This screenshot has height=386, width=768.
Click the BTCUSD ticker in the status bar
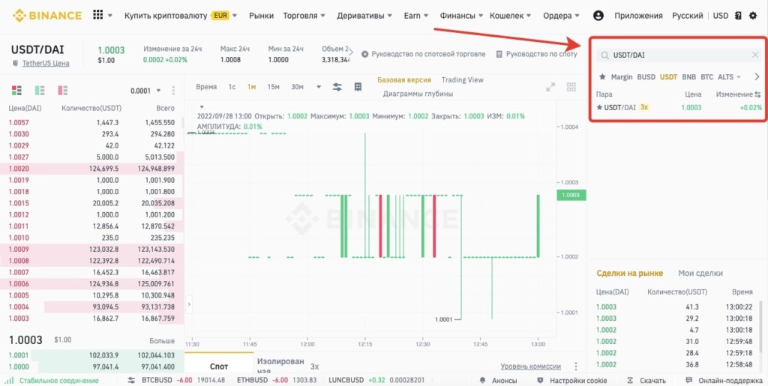pos(184,380)
